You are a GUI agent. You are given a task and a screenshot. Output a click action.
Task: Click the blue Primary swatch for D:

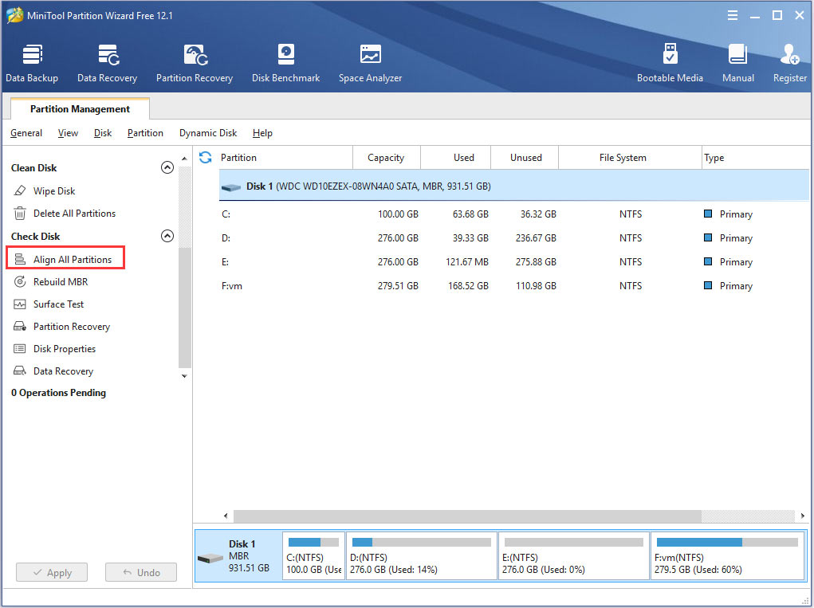[708, 237]
